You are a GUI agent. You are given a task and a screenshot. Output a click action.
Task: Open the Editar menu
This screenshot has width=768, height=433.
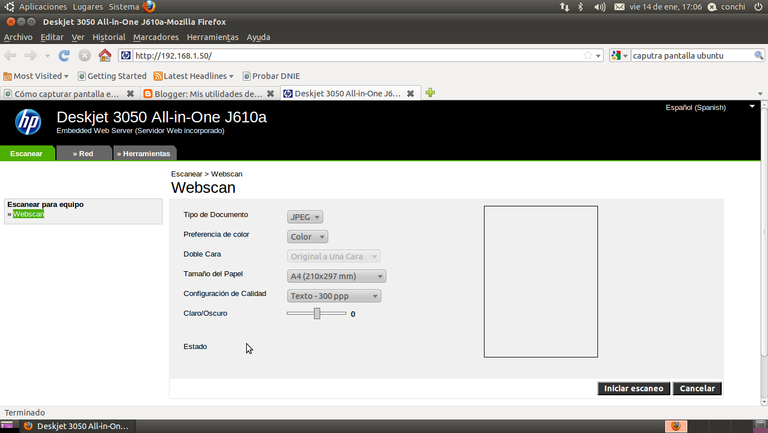tap(52, 37)
